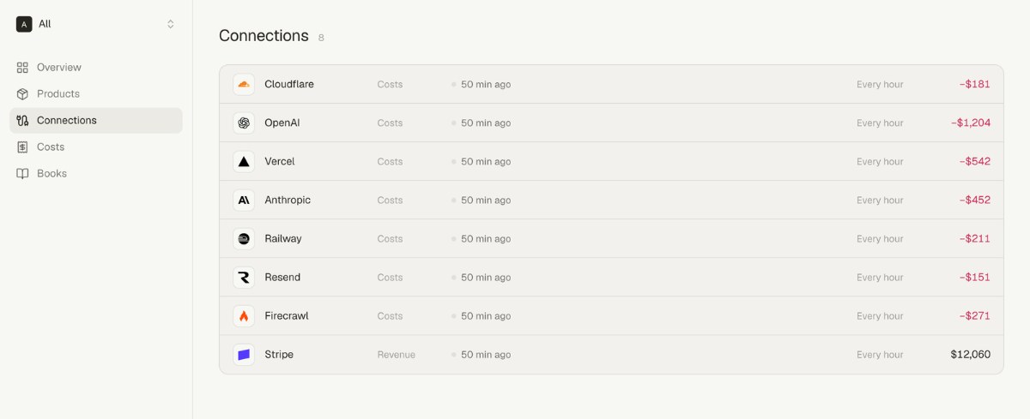Click 50 min ago in Cloudflare row
1030x419 pixels.
click(486, 85)
